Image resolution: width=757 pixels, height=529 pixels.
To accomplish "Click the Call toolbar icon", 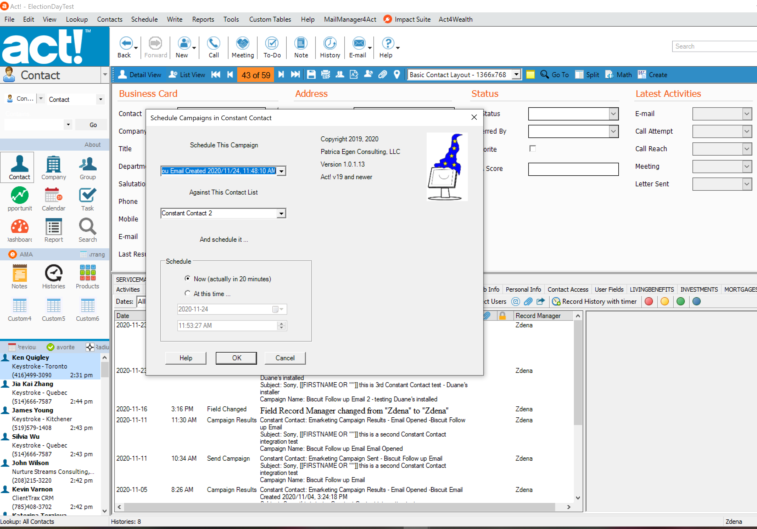I will point(214,47).
